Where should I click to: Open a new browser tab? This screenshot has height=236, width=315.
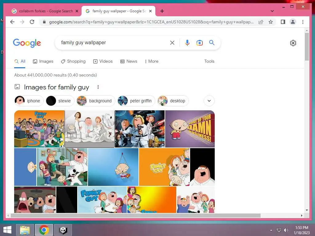(x=162, y=11)
